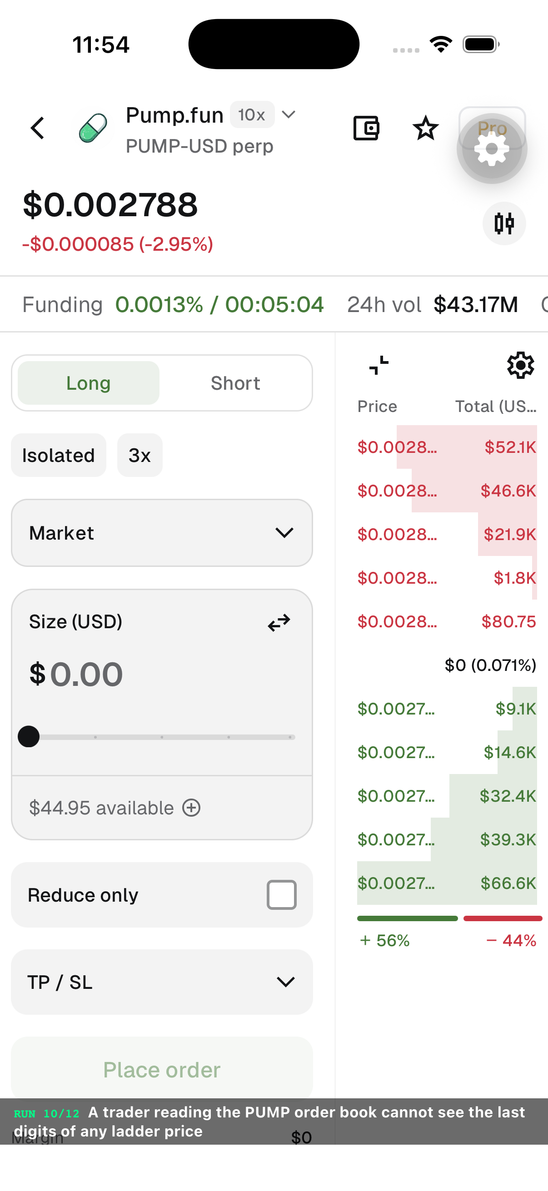
Task: Favorite the market with star icon
Action: (x=425, y=128)
